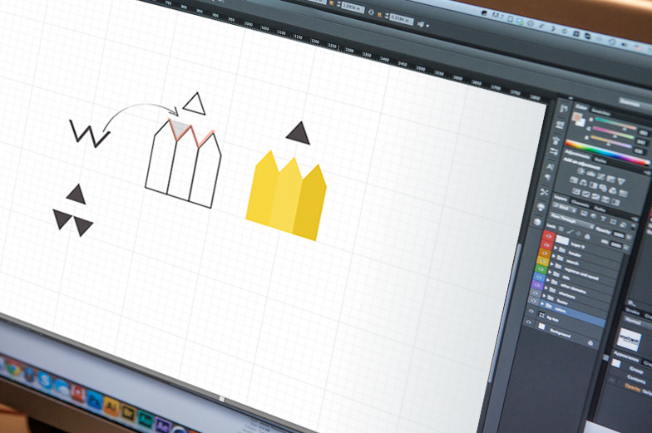Hide the header group eye icon
The width and height of the screenshot is (652, 433).
(x=546, y=245)
